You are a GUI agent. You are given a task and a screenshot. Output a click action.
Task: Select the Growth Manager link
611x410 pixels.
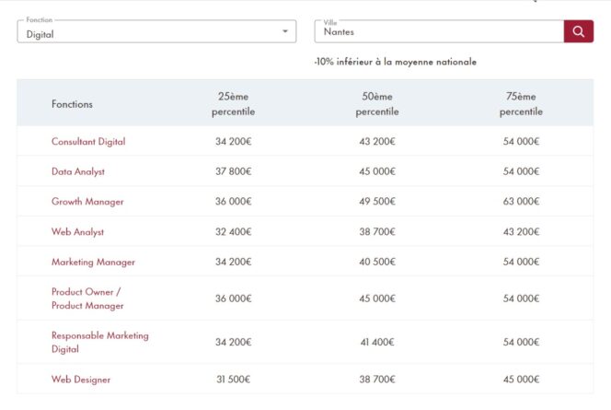pyautogui.click(x=87, y=202)
